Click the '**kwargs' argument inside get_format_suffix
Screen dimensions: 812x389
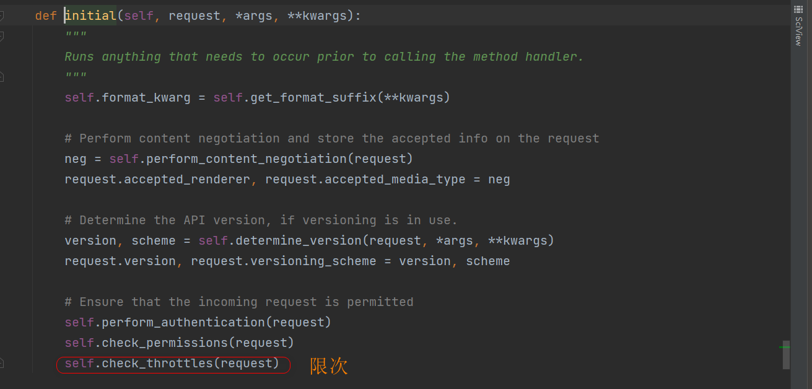coord(414,97)
